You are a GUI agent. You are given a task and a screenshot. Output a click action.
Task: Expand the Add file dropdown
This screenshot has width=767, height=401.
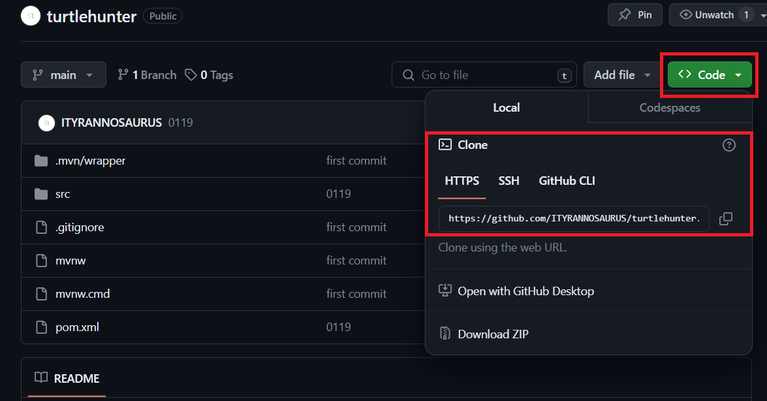tap(621, 74)
